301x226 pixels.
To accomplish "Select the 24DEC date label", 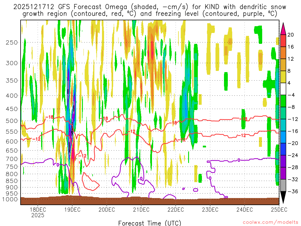I will tap(245, 210).
